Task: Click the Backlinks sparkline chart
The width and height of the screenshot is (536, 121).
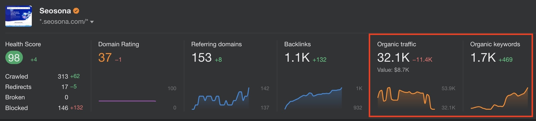Action: pos(313,98)
